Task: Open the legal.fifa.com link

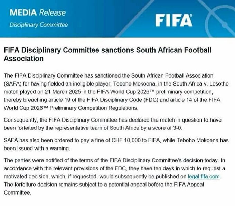Action: (203, 177)
